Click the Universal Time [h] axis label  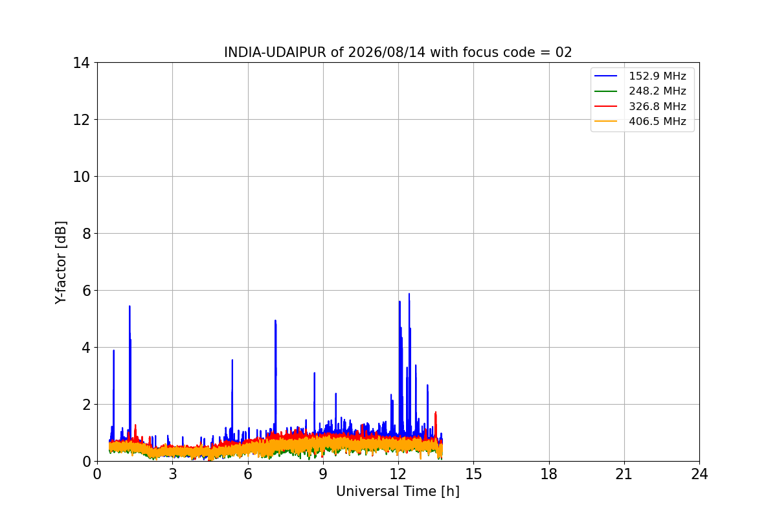[398, 491]
